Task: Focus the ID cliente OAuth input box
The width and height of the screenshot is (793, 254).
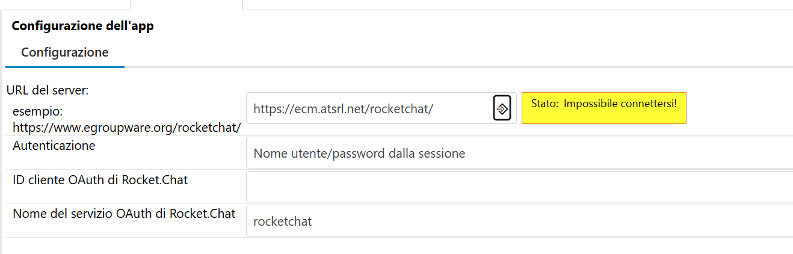Action: pos(519,187)
